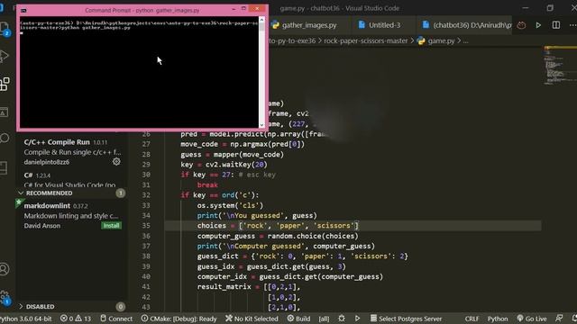577x324 pixels.
Task: Minimize the VS Code window
Action: [526, 8]
